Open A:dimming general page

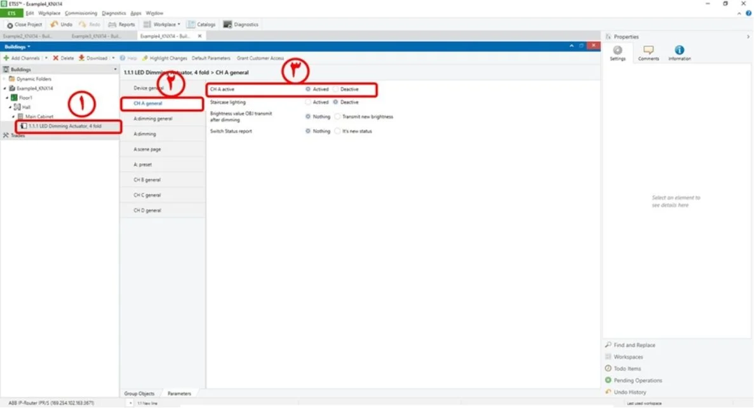(163, 119)
